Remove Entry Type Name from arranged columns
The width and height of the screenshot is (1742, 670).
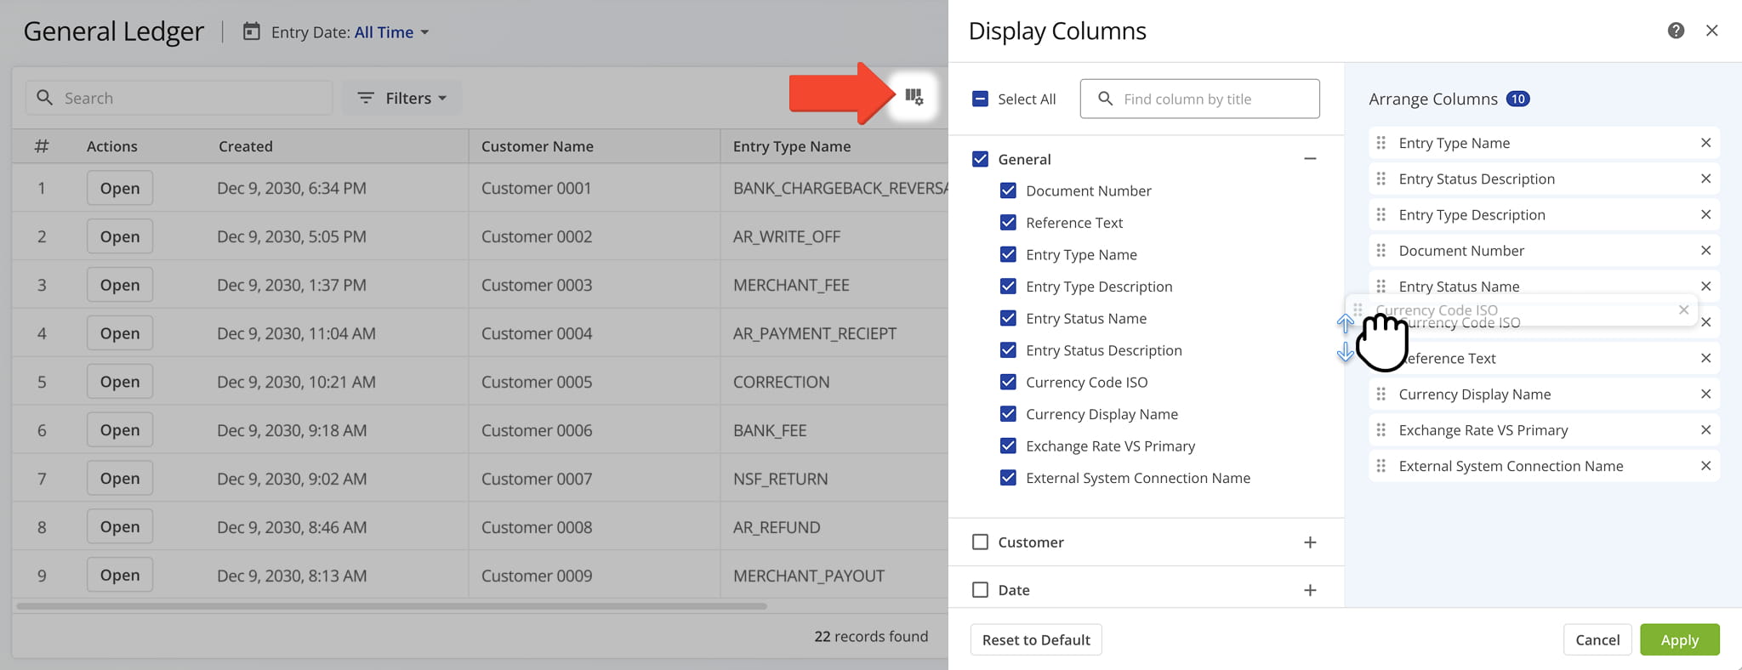click(1705, 143)
